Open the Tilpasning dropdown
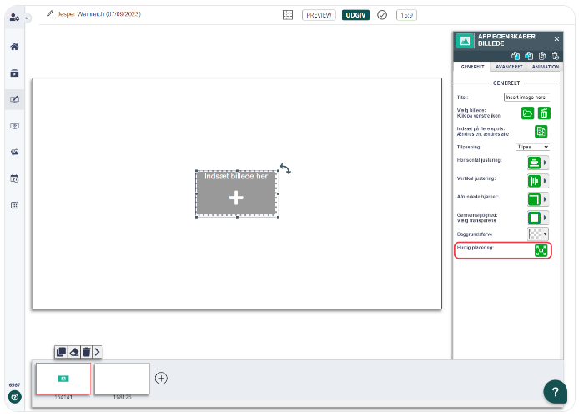 532,147
